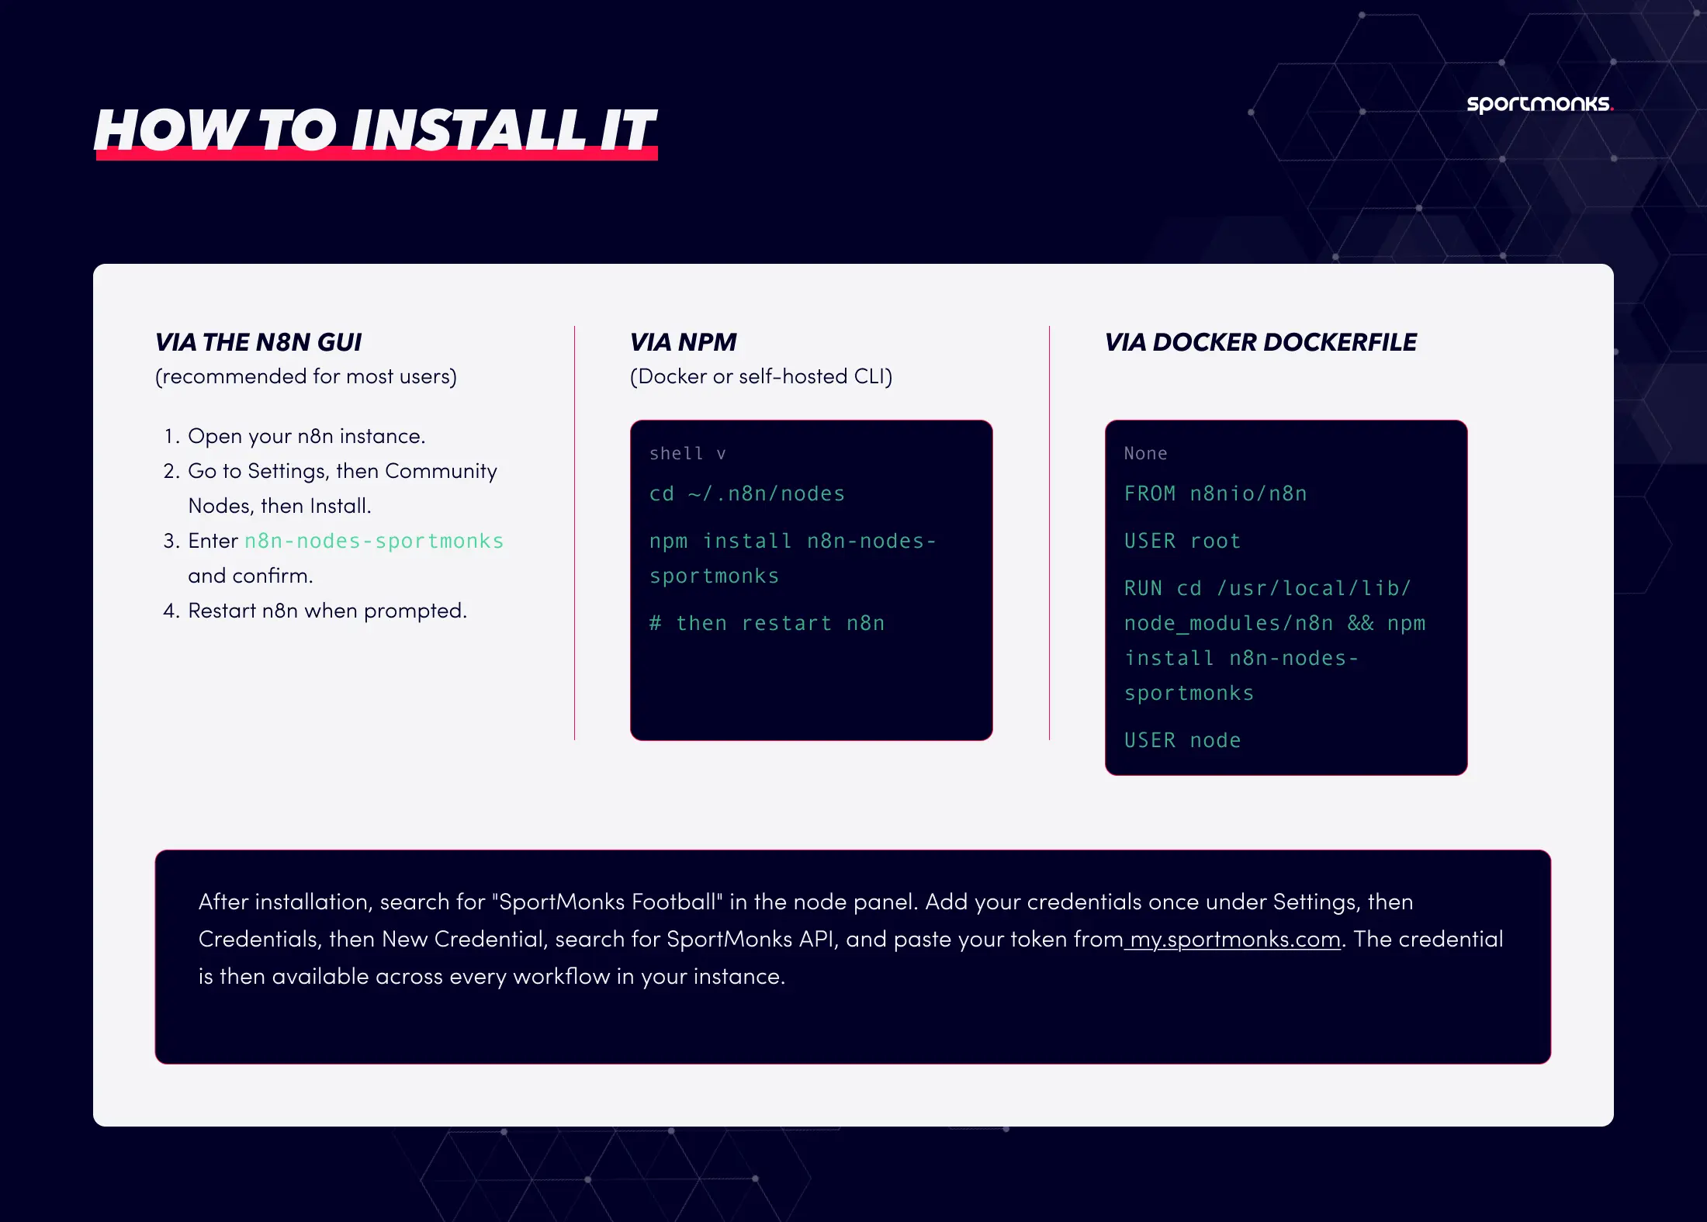Select the 'VIA DOCKER DOCKERFILE' heading
The width and height of the screenshot is (1707, 1222).
coord(1261,342)
